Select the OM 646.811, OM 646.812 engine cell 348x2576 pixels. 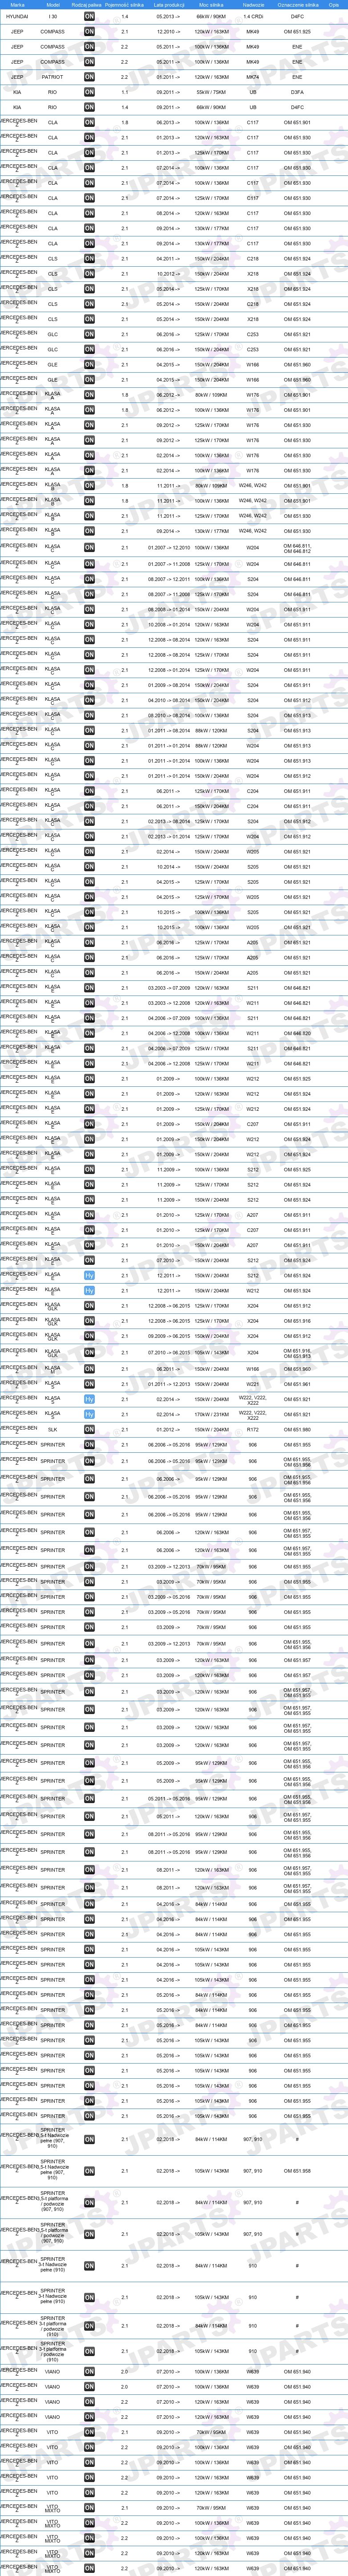297,548
